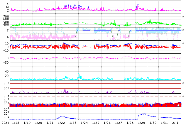The height and width of the screenshot is (125, 186).
Task: Click the 500 tick on the green panel
Action: pyautogui.click(x=6, y=22)
